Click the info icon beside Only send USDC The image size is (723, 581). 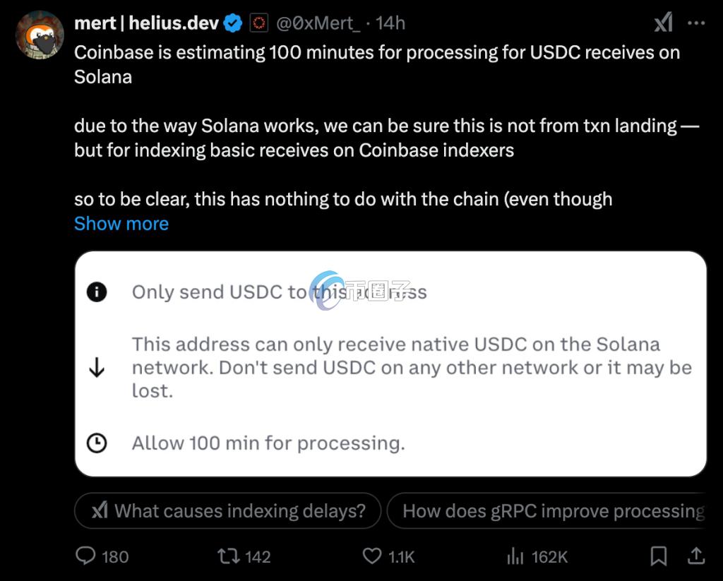pyautogui.click(x=97, y=292)
